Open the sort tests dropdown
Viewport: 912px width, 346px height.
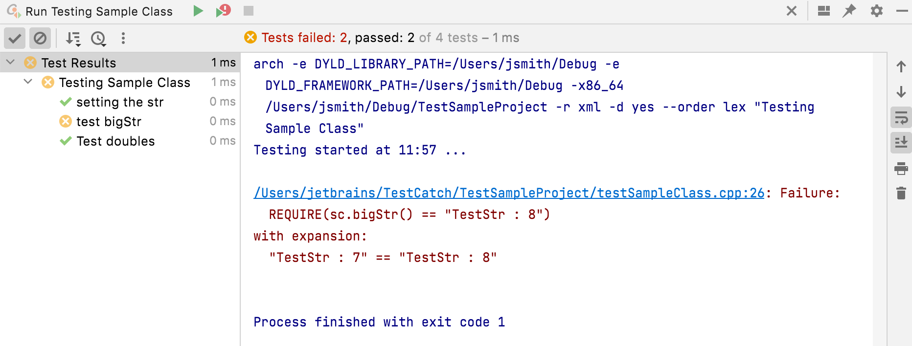point(73,38)
